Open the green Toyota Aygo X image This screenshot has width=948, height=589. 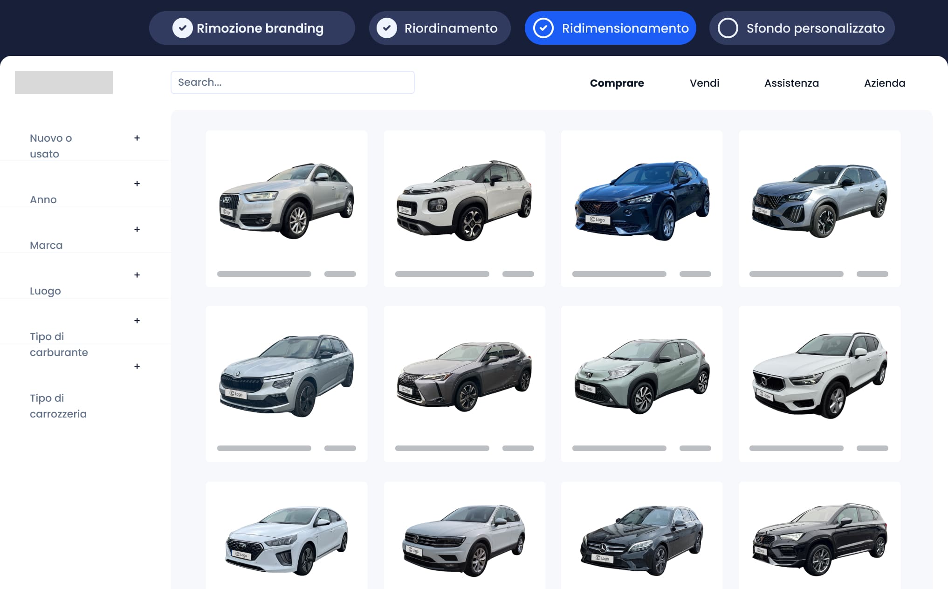(642, 376)
